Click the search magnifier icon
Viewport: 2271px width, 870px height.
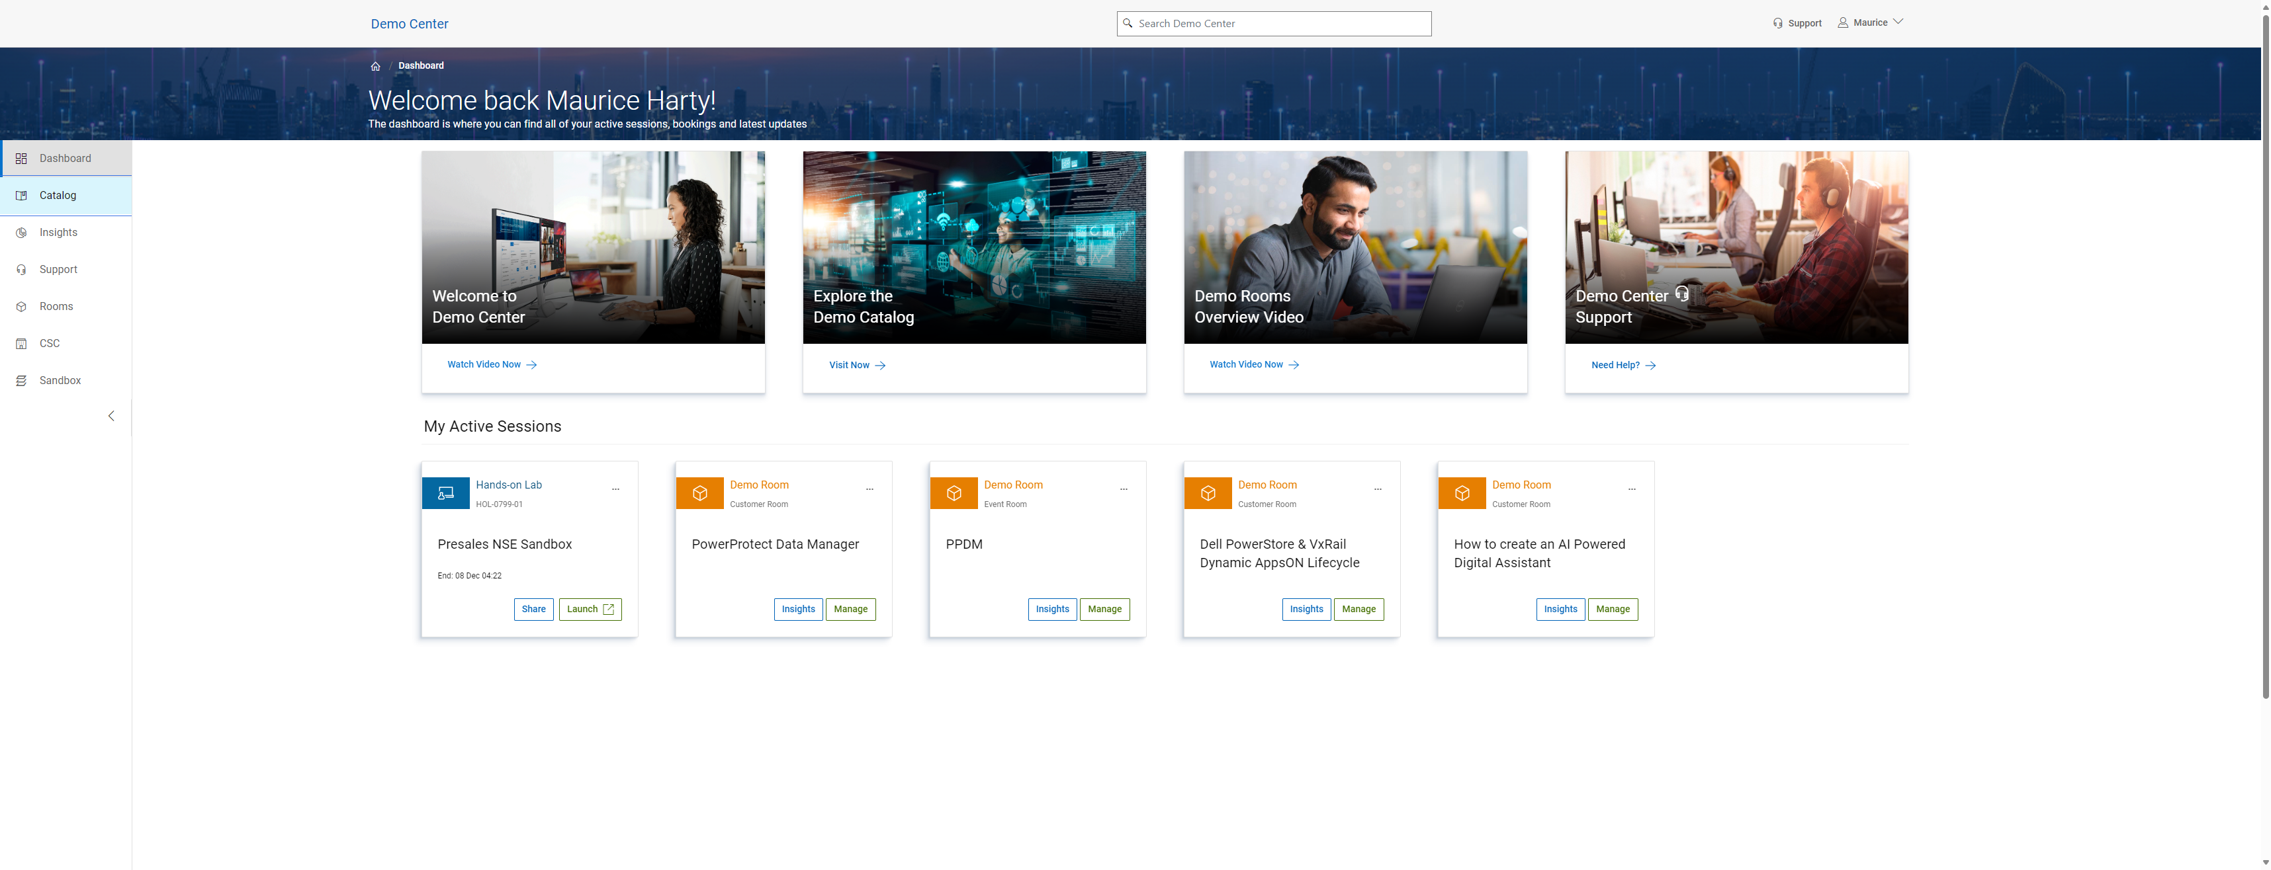[x=1128, y=24]
